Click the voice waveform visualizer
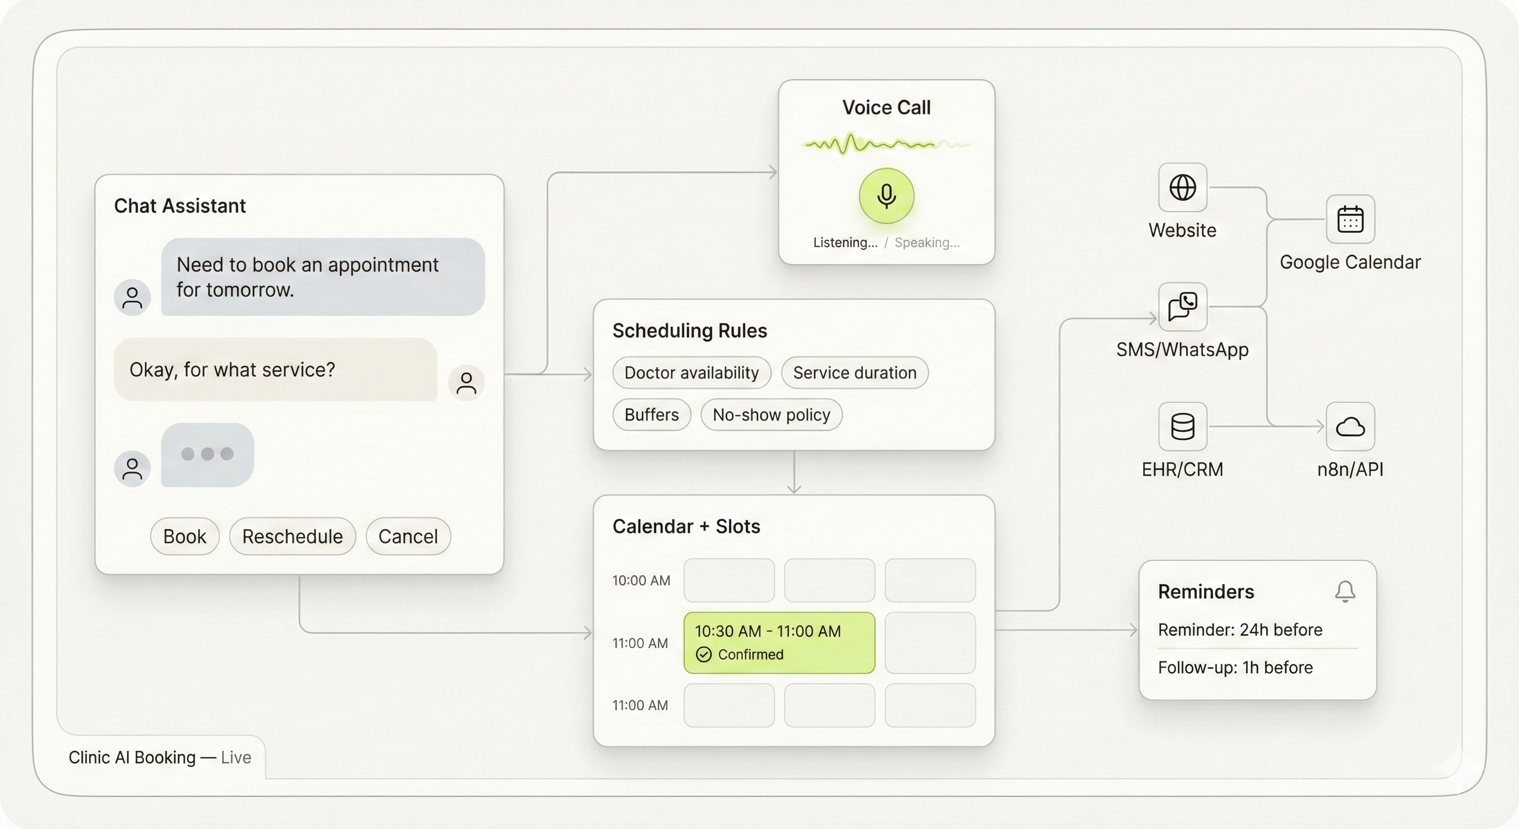Viewport: 1519px width, 829px height. click(x=886, y=144)
